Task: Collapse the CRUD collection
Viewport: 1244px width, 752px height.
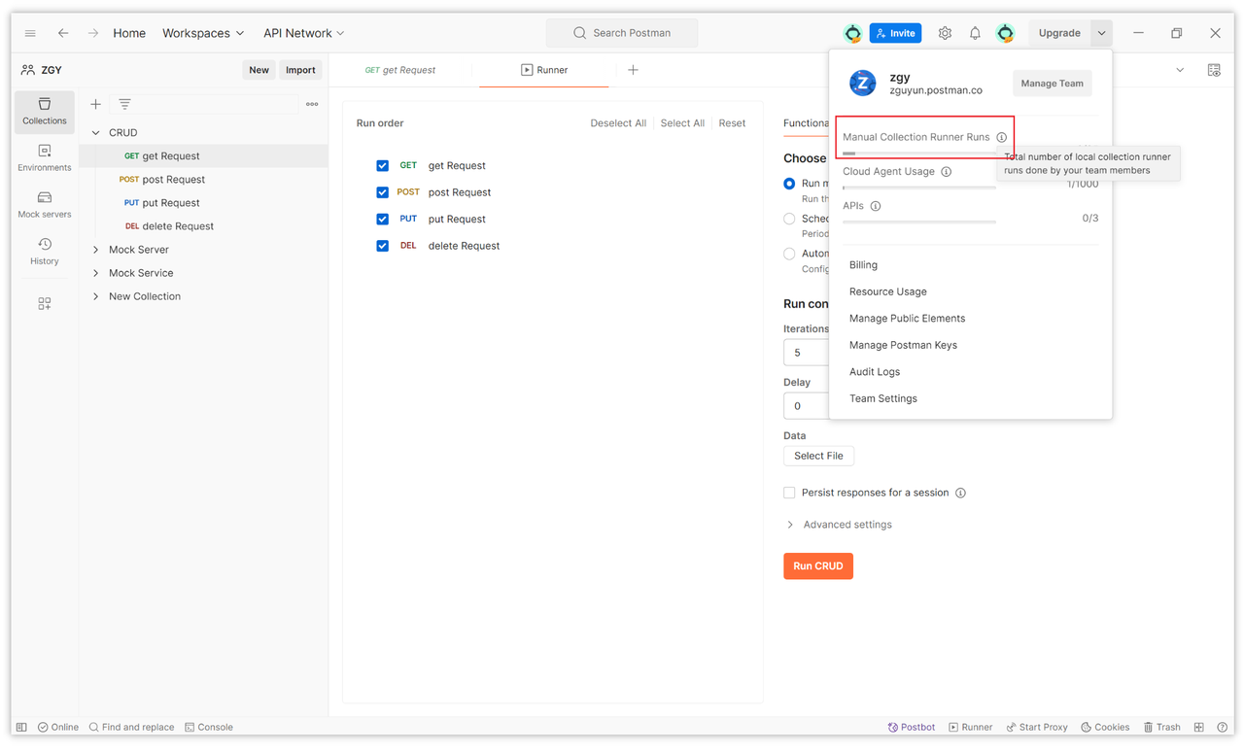Action: pyautogui.click(x=95, y=132)
